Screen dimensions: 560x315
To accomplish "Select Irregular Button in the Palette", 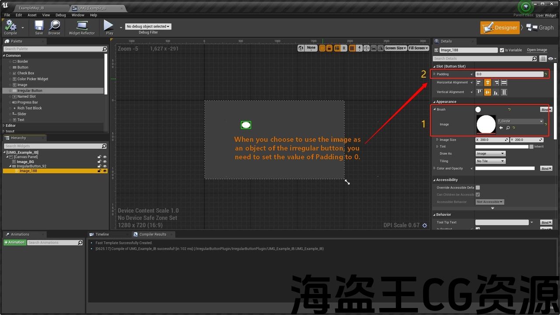I will point(30,91).
